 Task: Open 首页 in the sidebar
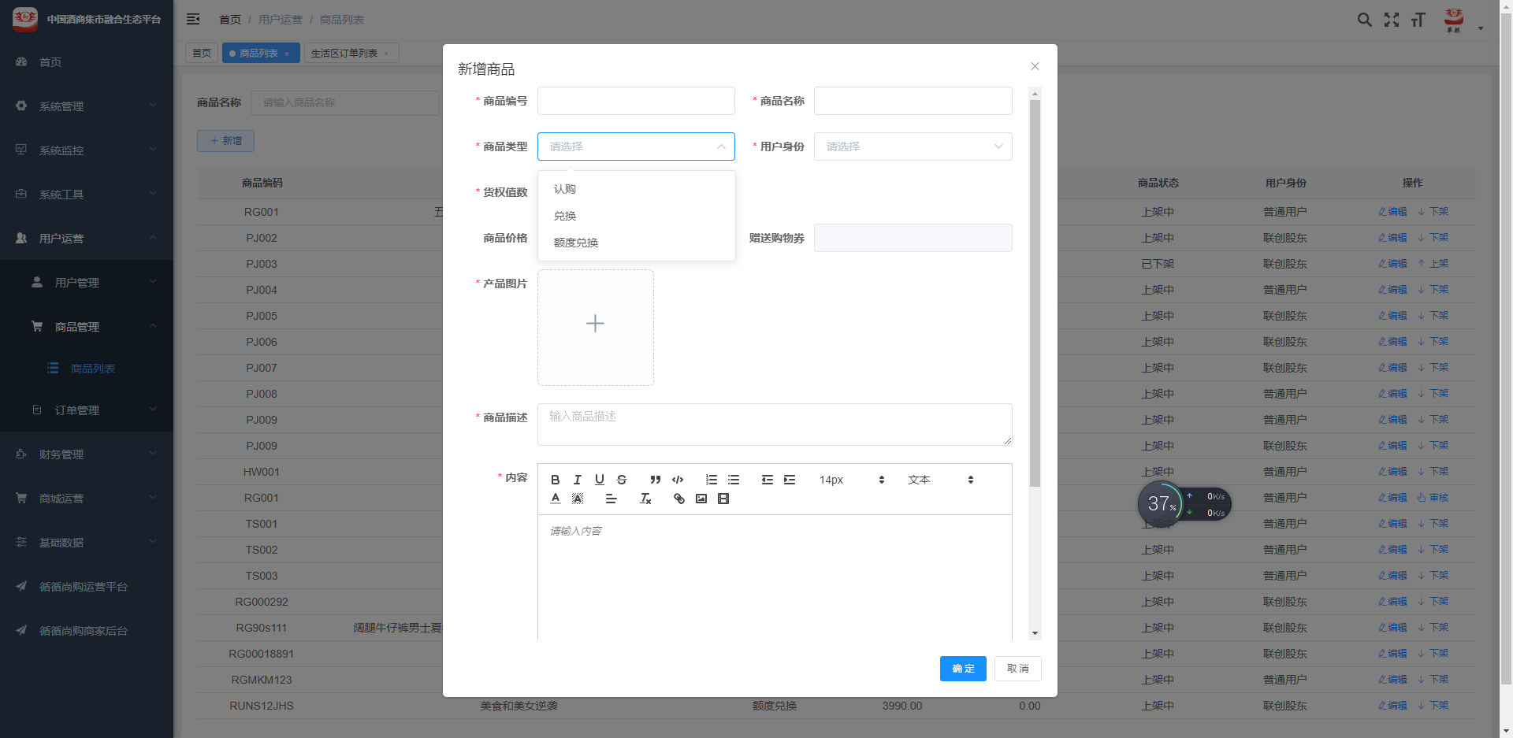click(x=87, y=62)
